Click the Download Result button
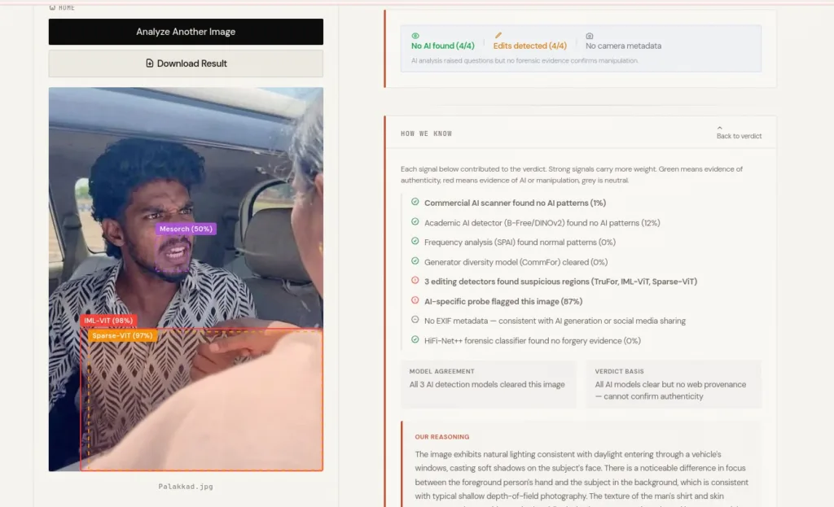 (x=186, y=63)
